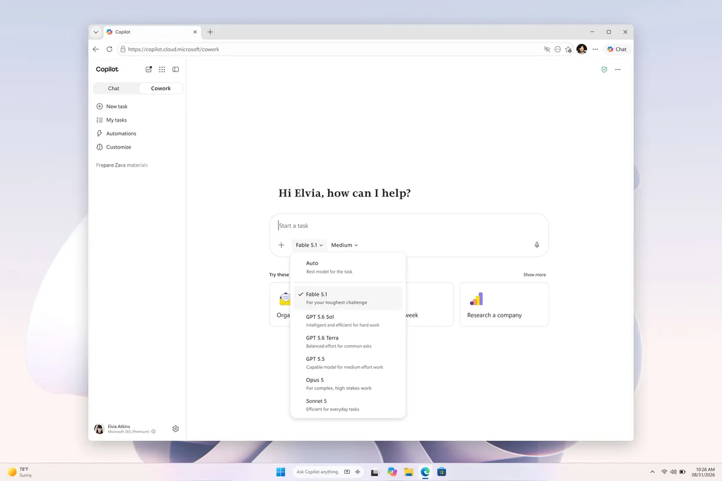The image size is (722, 481).
Task: Open Chat button in browser toolbar
Action: pyautogui.click(x=617, y=49)
